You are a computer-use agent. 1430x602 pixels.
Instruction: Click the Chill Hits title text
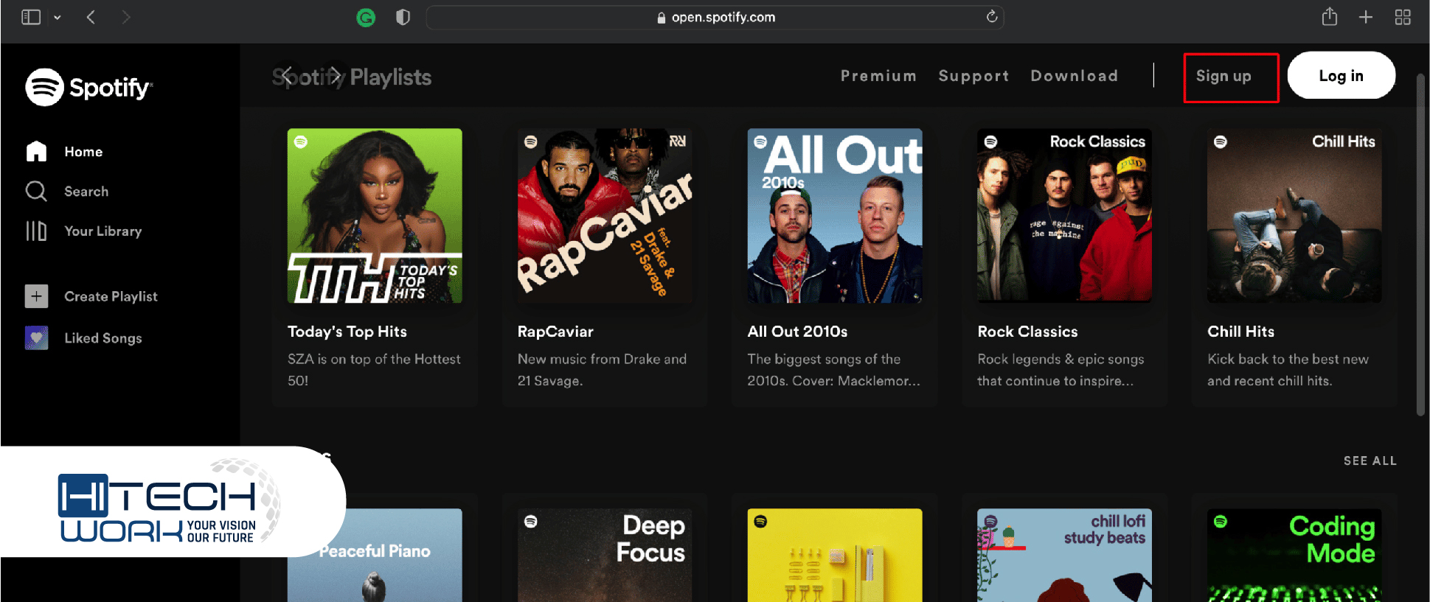(x=1240, y=332)
